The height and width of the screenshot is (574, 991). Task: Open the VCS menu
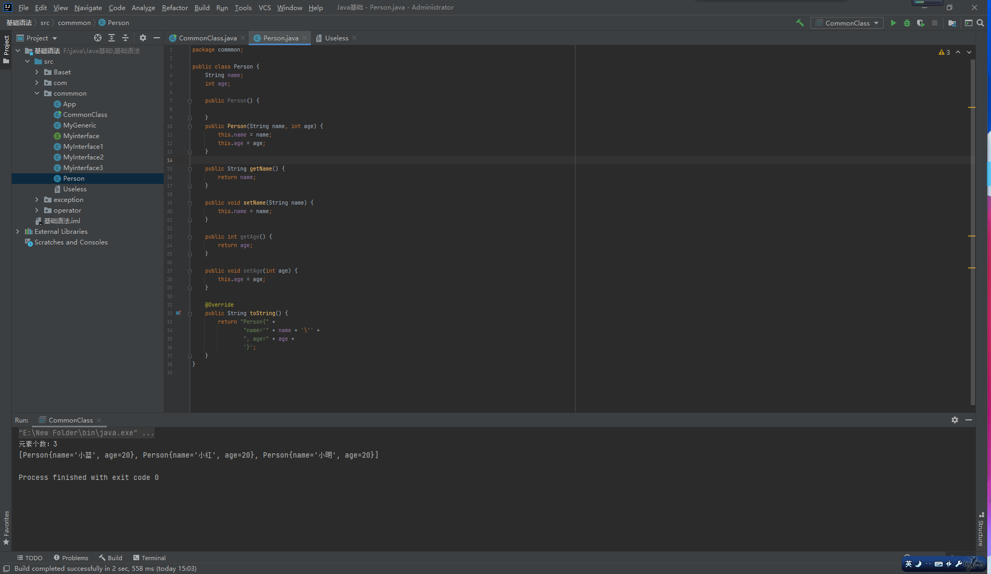[x=265, y=7]
